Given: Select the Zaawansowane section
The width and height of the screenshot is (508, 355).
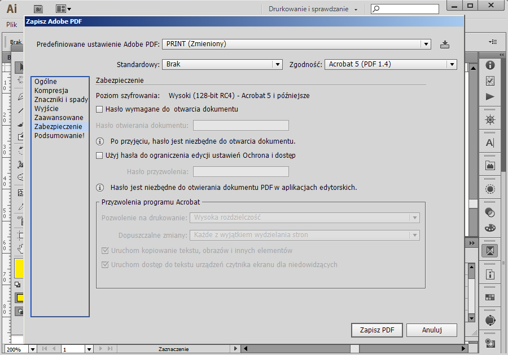Looking at the screenshot, I should pos(59,118).
